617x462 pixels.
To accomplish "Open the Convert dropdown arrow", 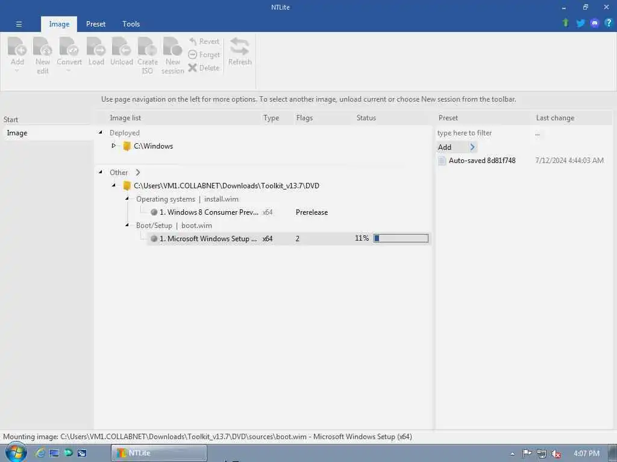I will point(69,71).
